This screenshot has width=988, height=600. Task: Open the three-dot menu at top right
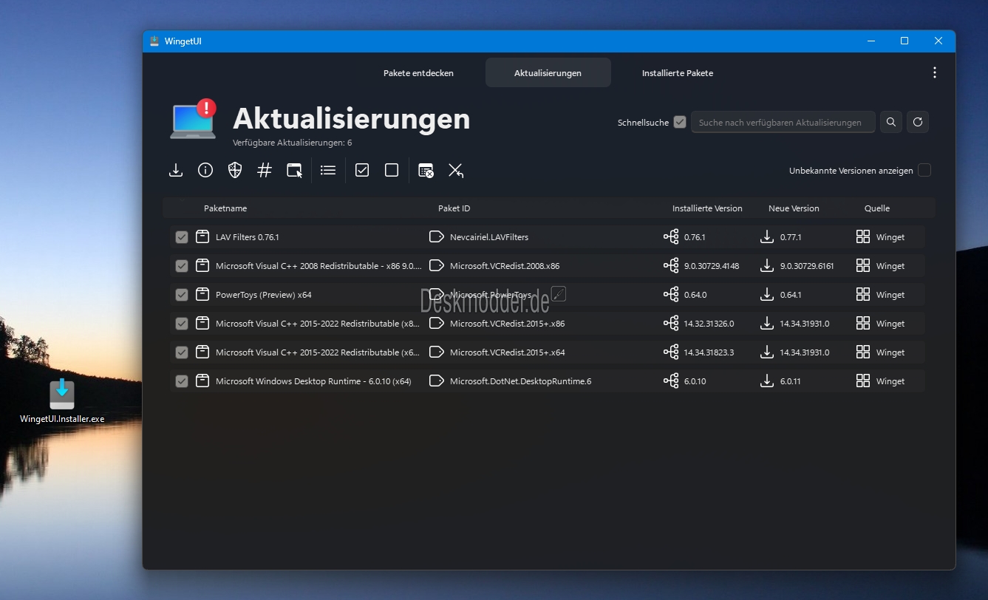[935, 72]
